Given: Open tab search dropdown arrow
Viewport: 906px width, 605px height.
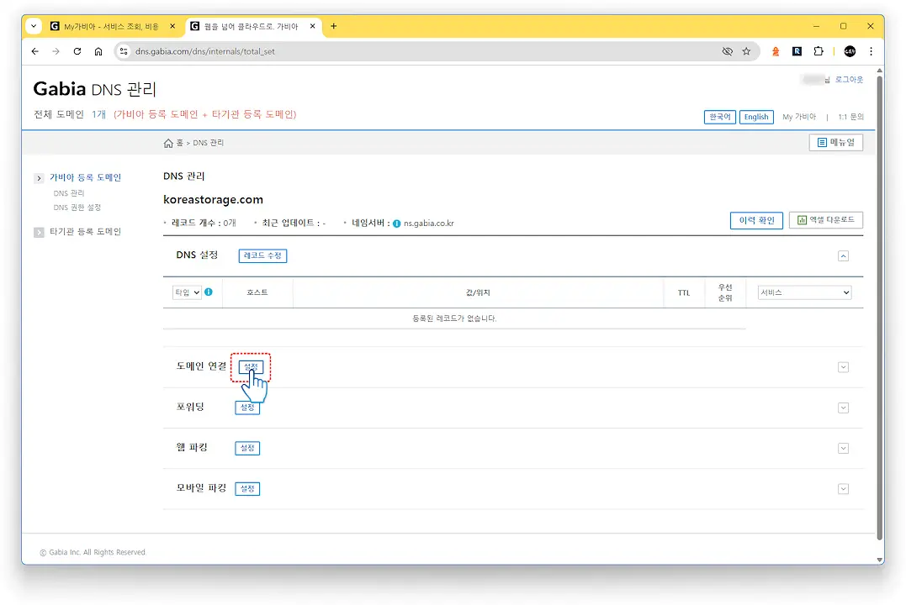Looking at the screenshot, I should coord(34,26).
